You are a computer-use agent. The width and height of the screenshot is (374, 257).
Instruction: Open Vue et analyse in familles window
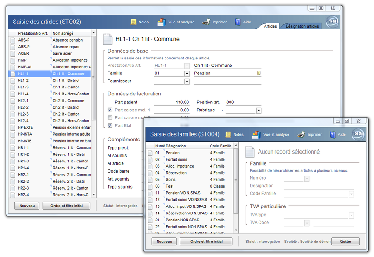tap(256, 134)
